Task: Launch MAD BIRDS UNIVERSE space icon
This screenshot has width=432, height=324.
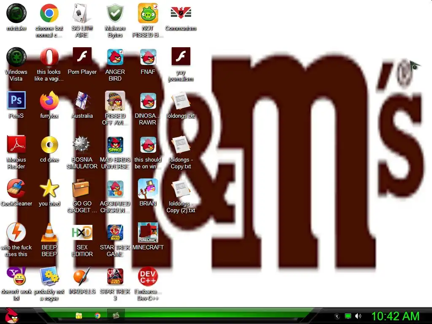Action: pos(115,145)
